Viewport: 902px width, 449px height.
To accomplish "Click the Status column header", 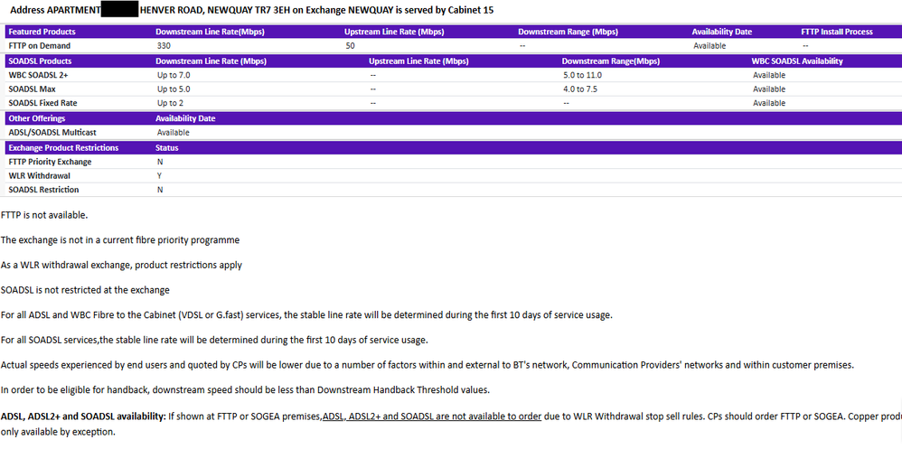I will click(x=167, y=147).
